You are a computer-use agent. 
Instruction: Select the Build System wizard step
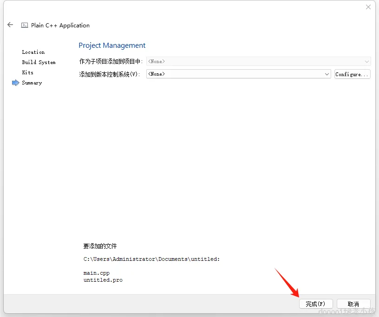(39, 62)
